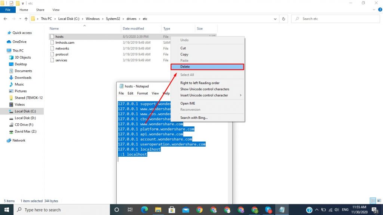This screenshot has height=215, width=383.
Task: Open Skype from the taskbar
Action: [x=268, y=210]
